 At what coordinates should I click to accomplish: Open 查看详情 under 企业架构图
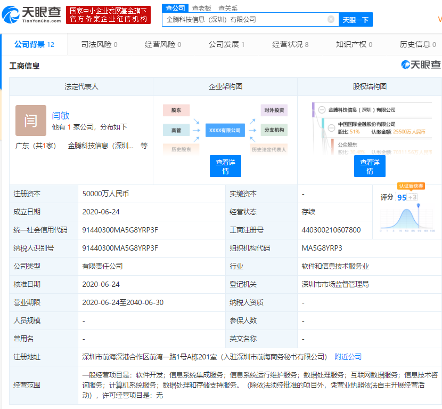225,166
